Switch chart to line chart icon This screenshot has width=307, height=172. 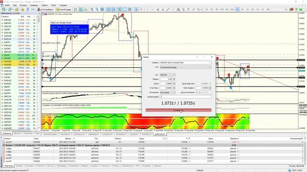click(86, 10)
